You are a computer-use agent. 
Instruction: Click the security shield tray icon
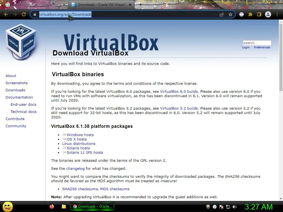coord(208,207)
